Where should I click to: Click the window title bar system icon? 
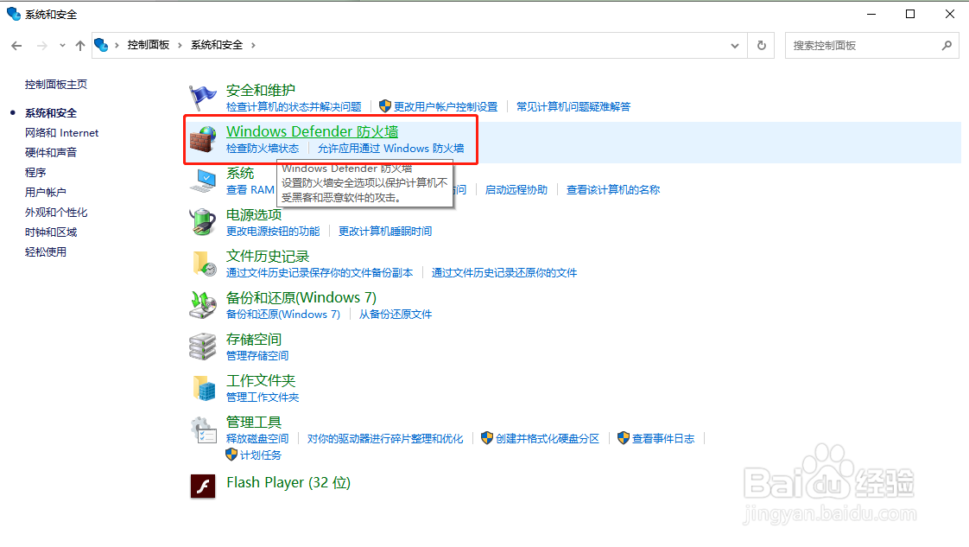pos(14,14)
